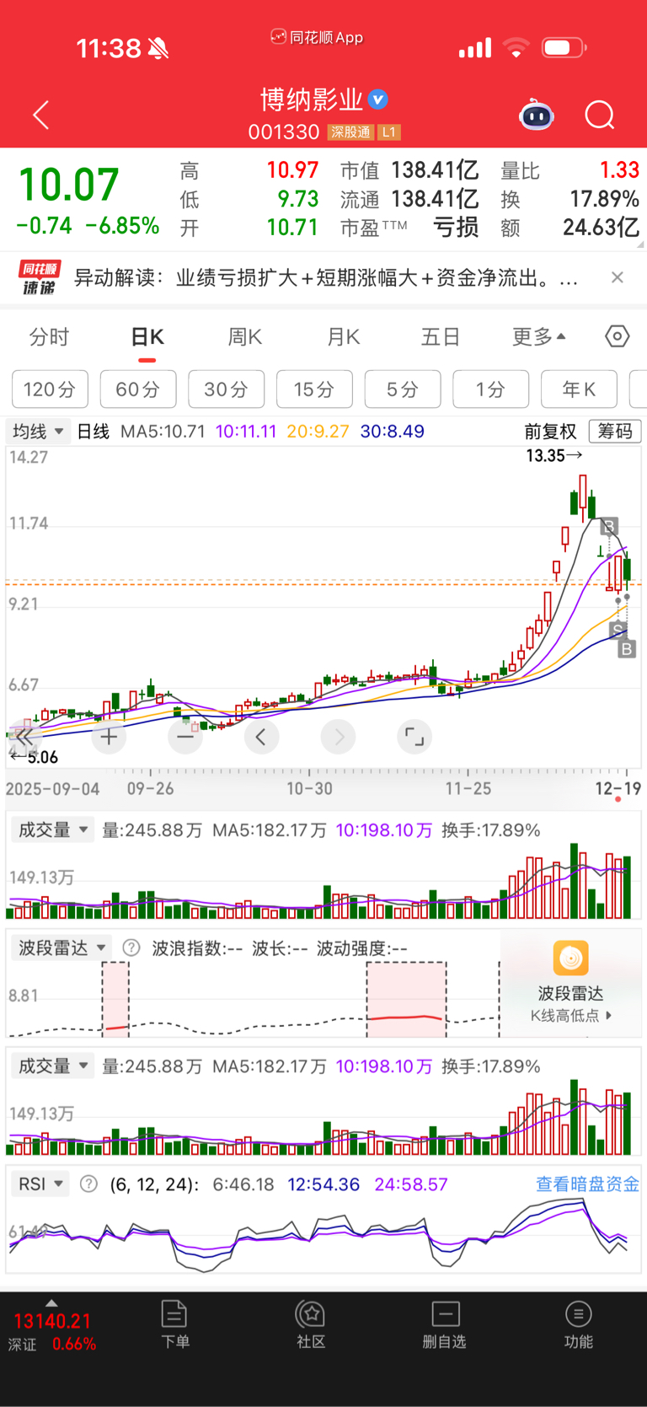Open 波段雷达 indicator dropdown

(61, 948)
